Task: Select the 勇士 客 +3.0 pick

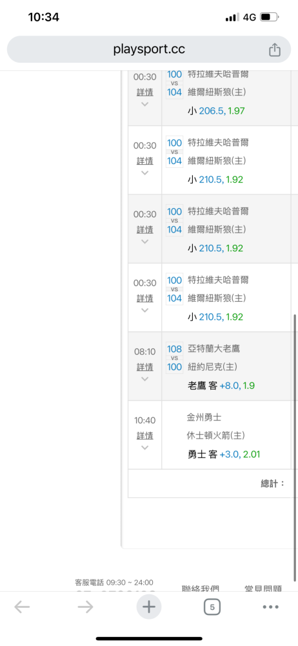Action: point(223,454)
